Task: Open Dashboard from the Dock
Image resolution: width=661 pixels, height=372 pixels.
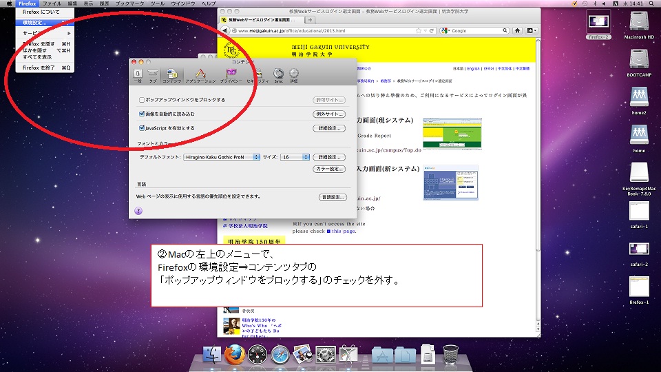Action: point(258,354)
